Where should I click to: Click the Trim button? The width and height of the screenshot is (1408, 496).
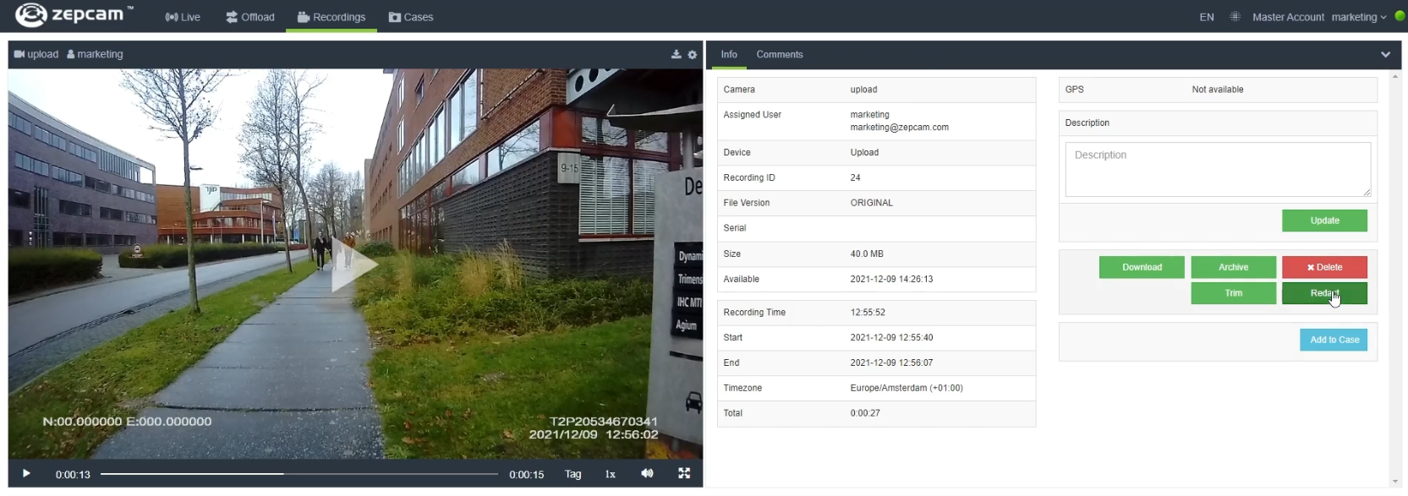[1233, 293]
